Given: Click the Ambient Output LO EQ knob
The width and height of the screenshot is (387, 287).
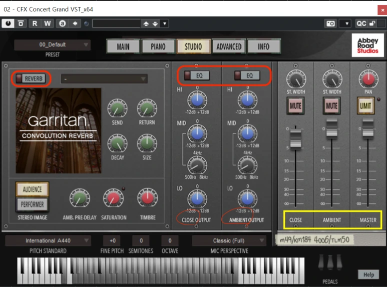Looking at the screenshot, I should (247, 198).
